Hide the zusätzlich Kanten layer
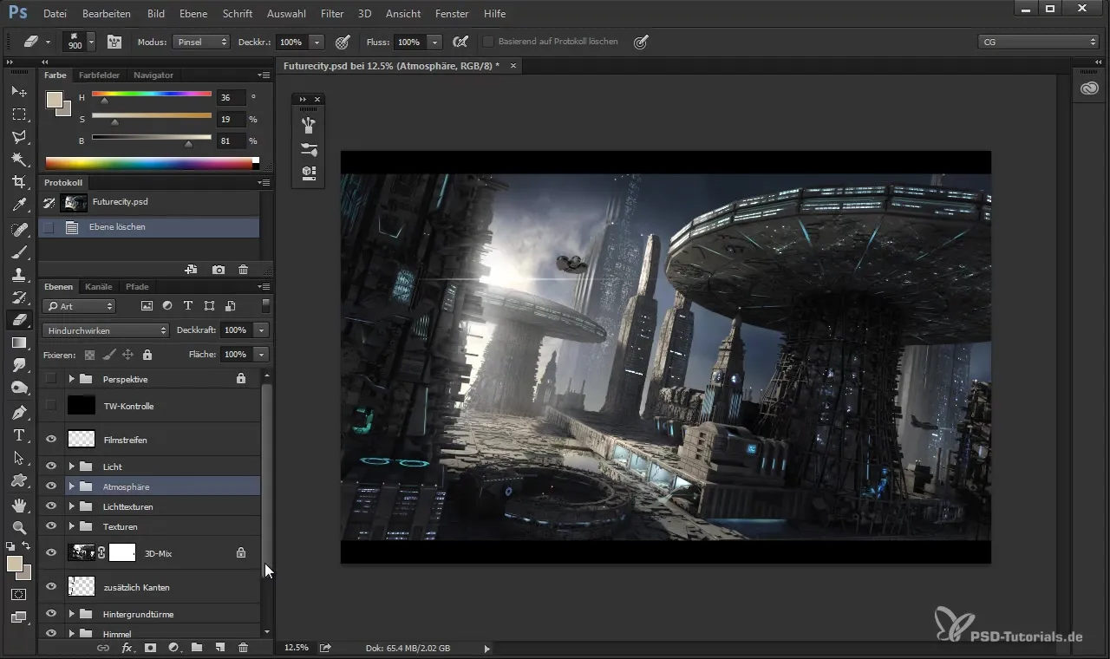 click(50, 587)
